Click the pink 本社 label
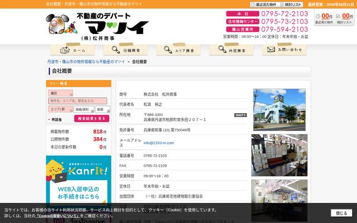Screen dimensions: 357x223 point(243,14)
